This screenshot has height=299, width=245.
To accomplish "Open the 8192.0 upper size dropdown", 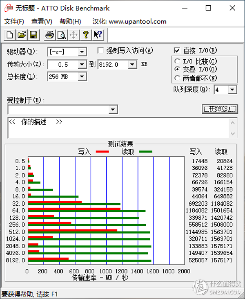I will click(132, 65).
